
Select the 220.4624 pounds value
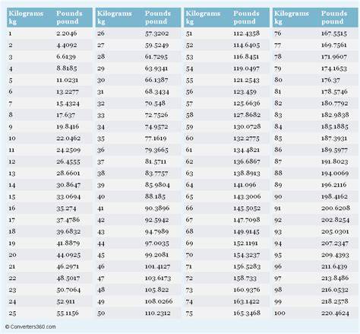335,313
